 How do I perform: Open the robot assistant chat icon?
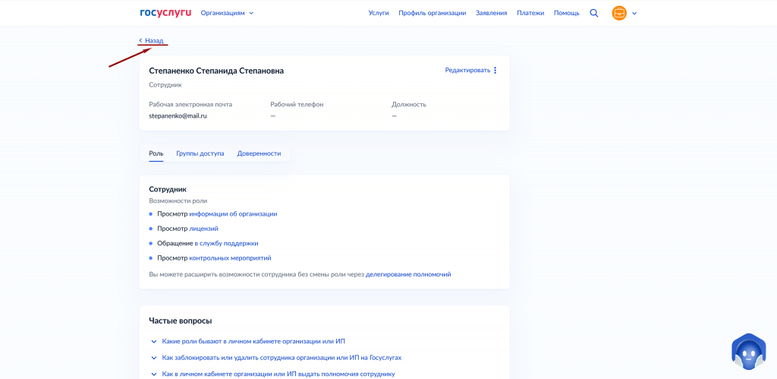point(749,352)
